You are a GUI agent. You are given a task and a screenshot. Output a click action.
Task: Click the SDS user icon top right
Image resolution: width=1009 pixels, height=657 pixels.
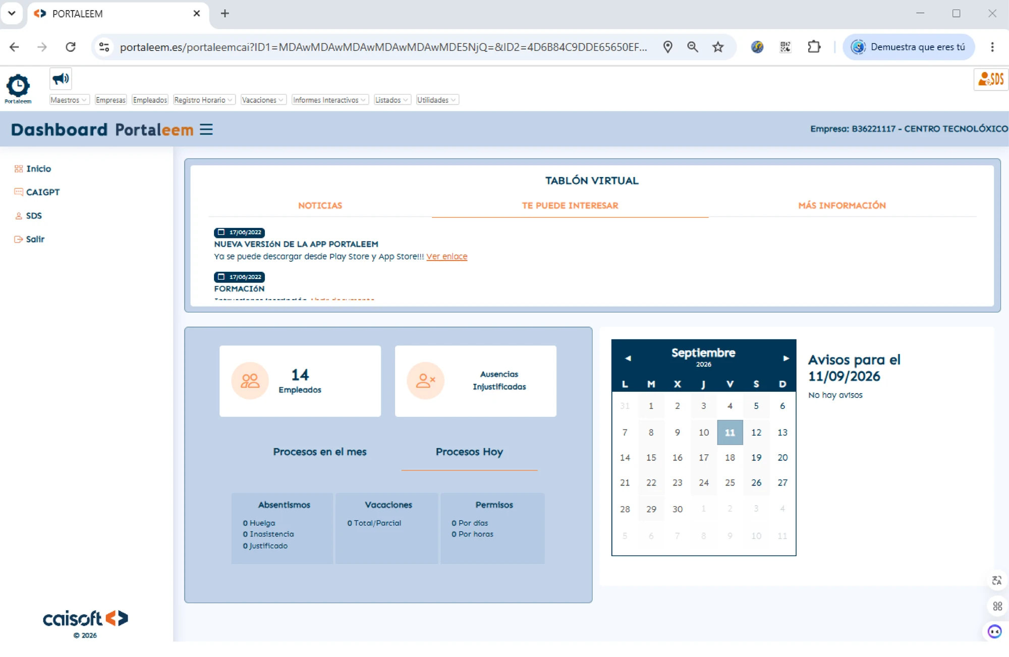pyautogui.click(x=990, y=79)
